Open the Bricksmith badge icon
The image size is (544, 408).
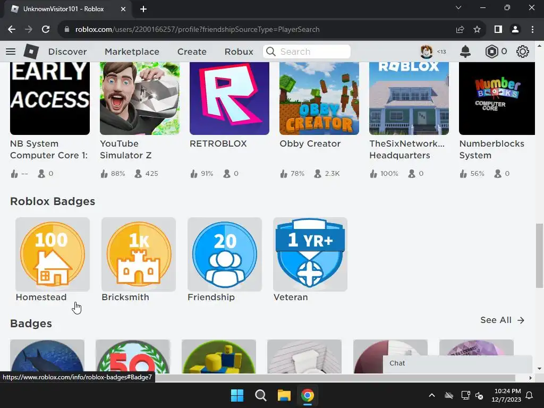[139, 254]
